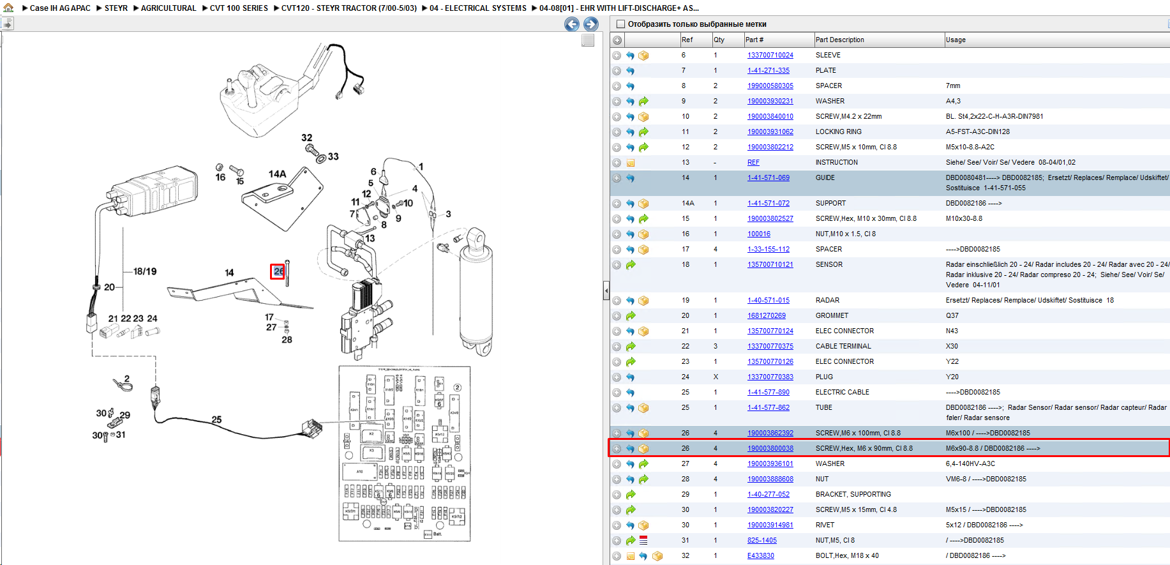The height and width of the screenshot is (565, 1170).
Task: Click the green arrow icon on the WASHER ref 9 row
Action: coord(643,102)
